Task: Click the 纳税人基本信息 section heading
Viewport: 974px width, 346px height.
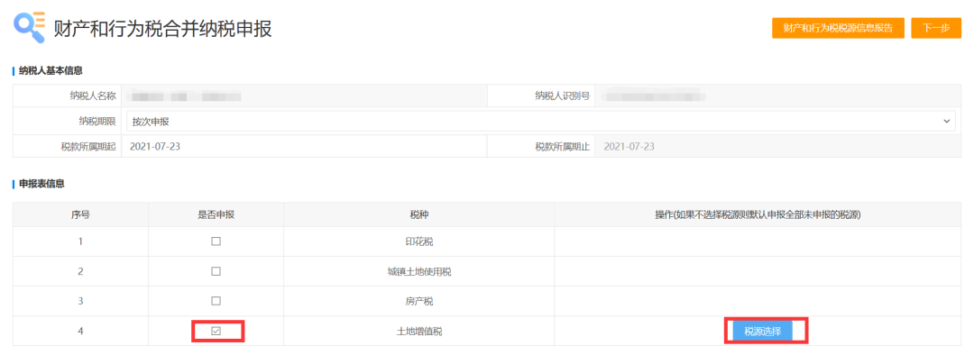Action: point(51,70)
